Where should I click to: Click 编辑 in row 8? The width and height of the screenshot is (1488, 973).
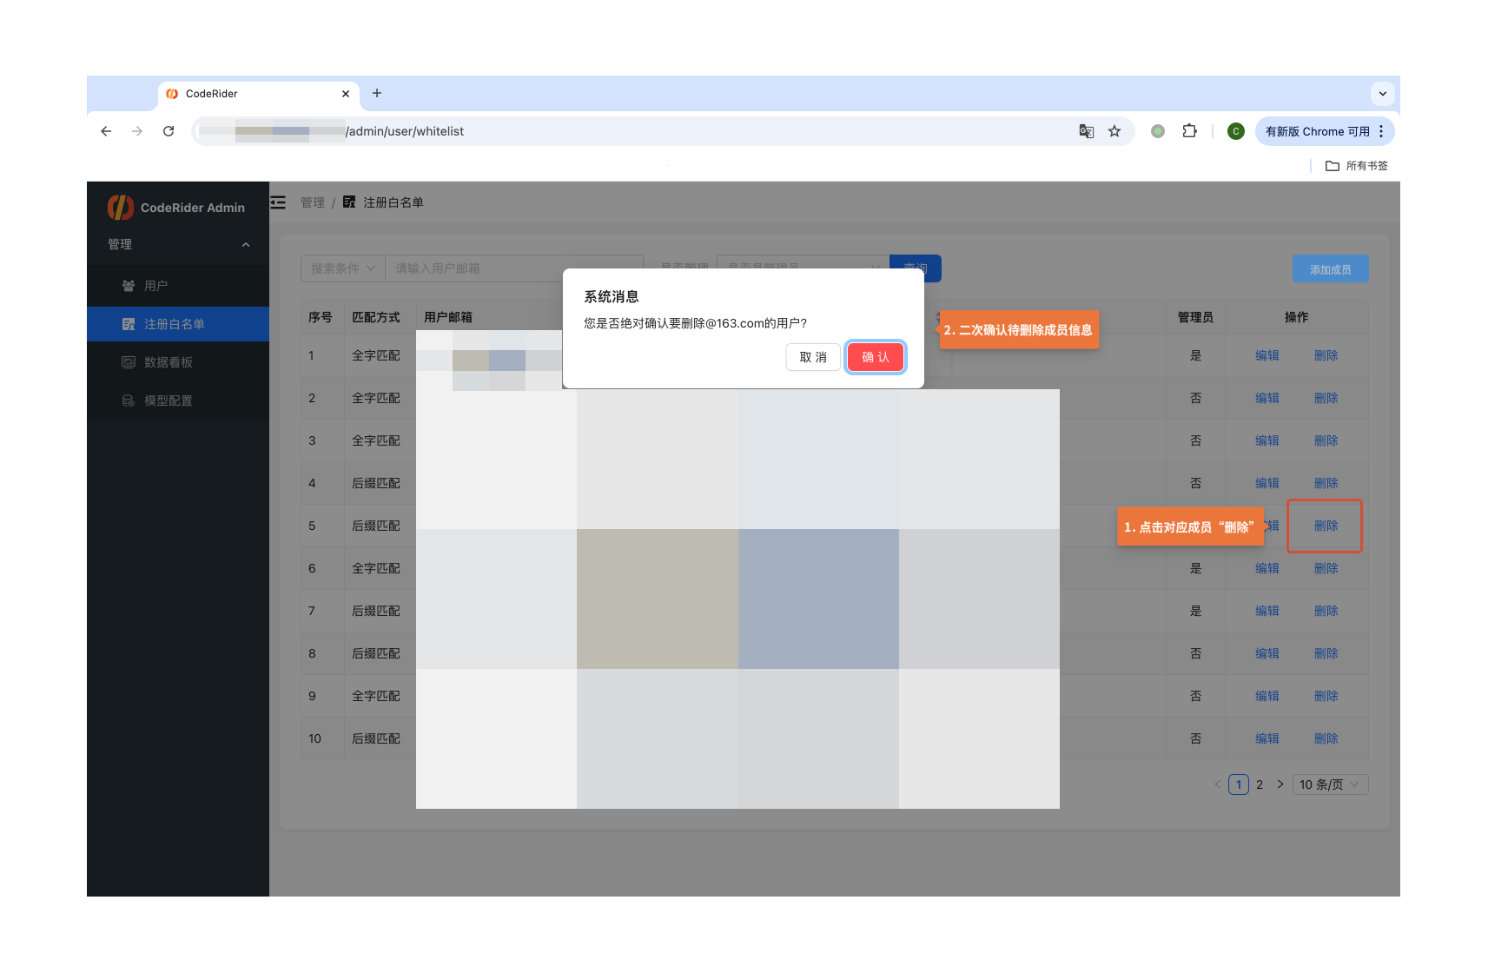[x=1267, y=653]
